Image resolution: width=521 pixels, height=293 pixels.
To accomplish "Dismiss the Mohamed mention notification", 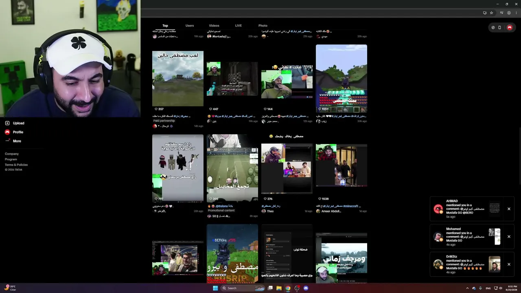I will [x=509, y=236].
